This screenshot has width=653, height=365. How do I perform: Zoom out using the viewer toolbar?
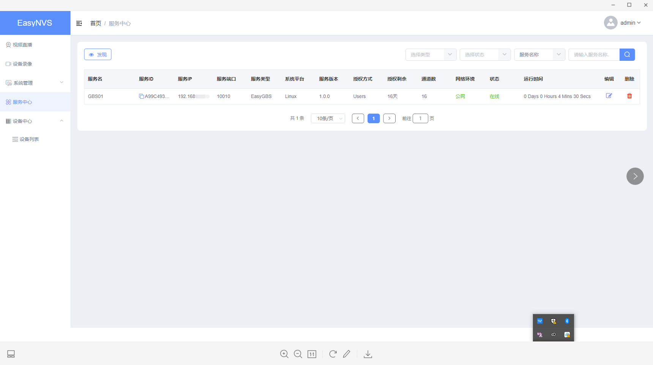pos(298,354)
